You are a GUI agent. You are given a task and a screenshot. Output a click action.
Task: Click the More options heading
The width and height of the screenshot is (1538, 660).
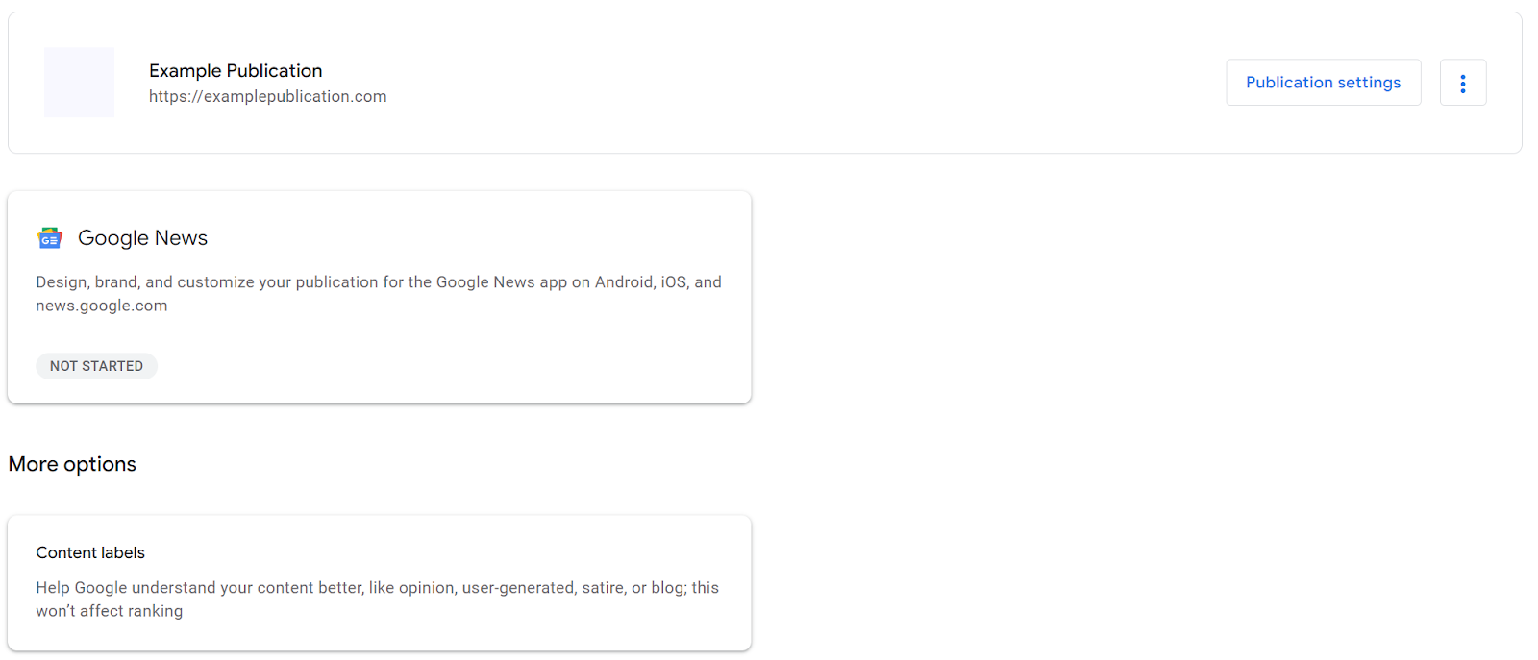click(72, 464)
